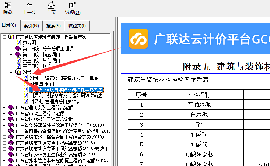
Task: Open 附录七 管理费分摊费率表
Action: pyautogui.click(x=55, y=102)
